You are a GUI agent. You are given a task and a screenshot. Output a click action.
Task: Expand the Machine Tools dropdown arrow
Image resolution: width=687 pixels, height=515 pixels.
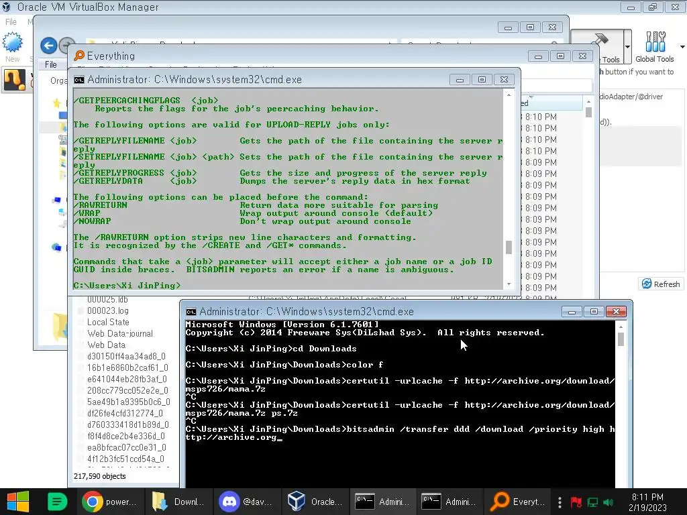[x=627, y=47]
